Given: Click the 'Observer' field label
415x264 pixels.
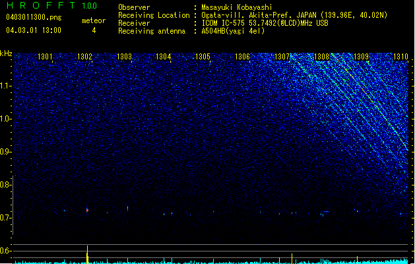Looking at the screenshot, I should (x=134, y=7).
